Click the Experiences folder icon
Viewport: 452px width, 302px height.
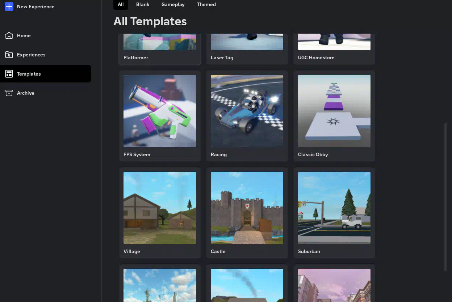[9, 55]
